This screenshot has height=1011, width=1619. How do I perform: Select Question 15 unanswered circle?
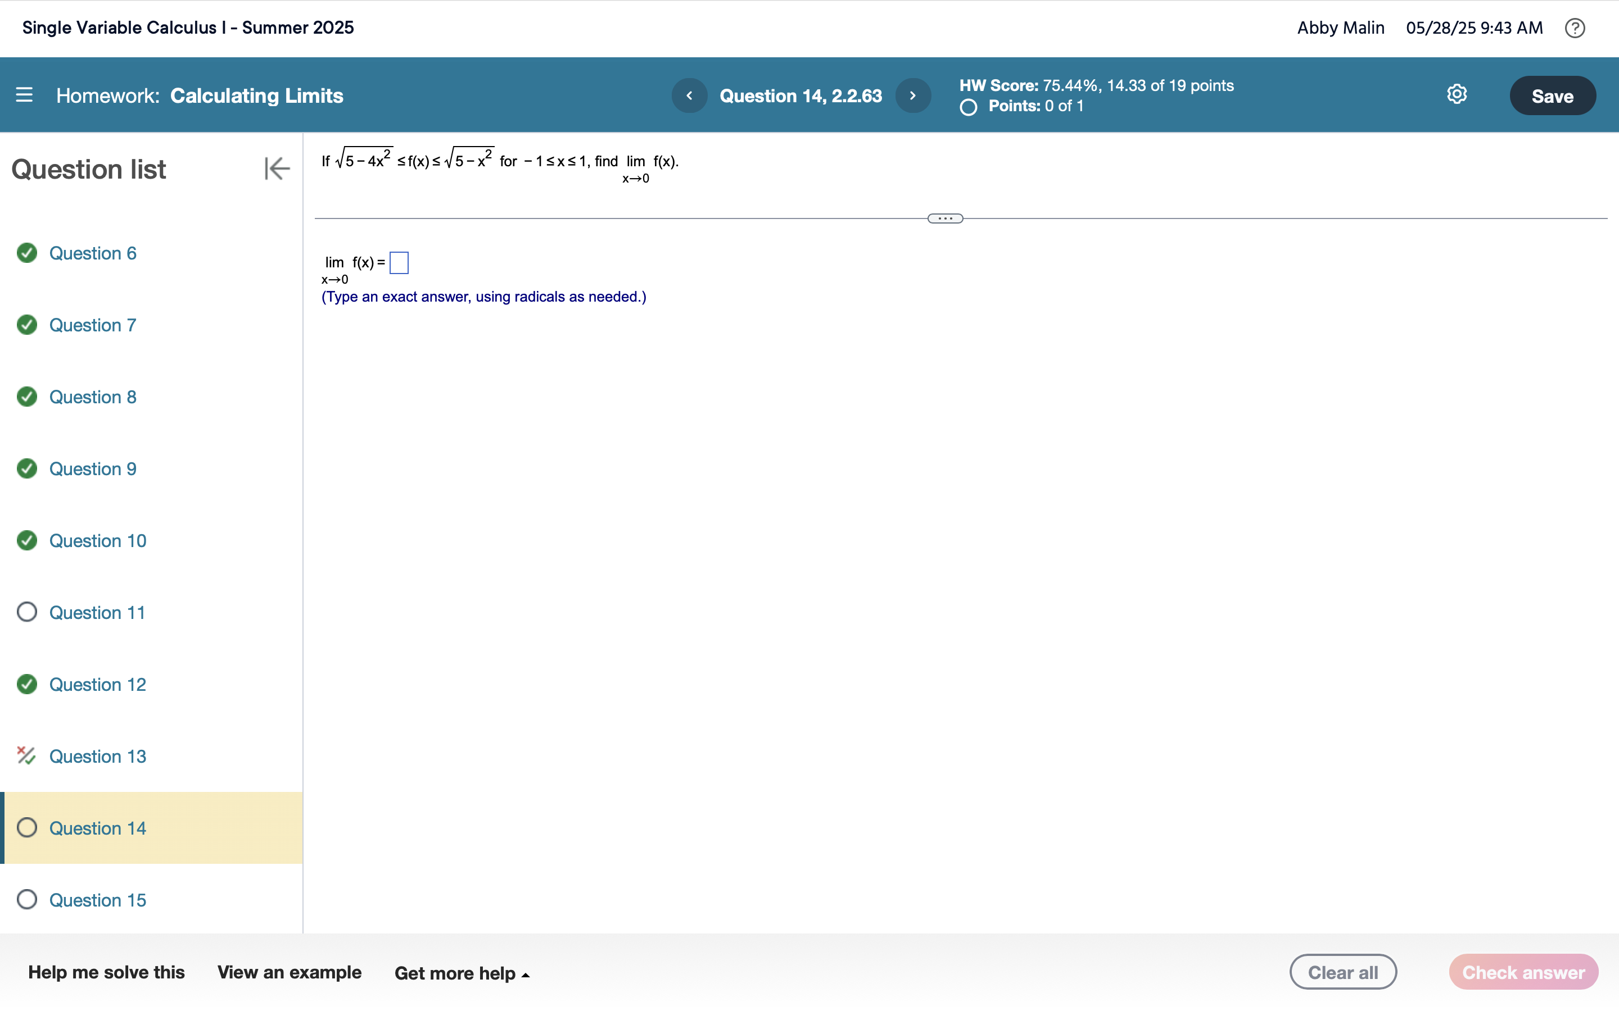point(27,899)
